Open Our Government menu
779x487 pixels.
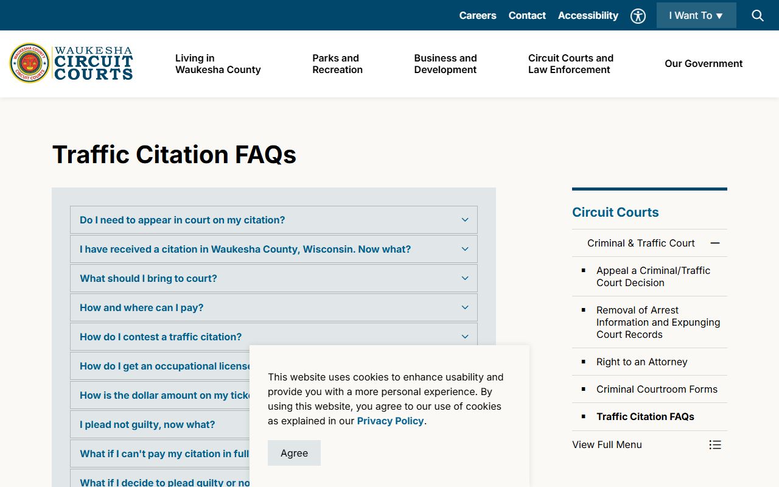(x=704, y=63)
